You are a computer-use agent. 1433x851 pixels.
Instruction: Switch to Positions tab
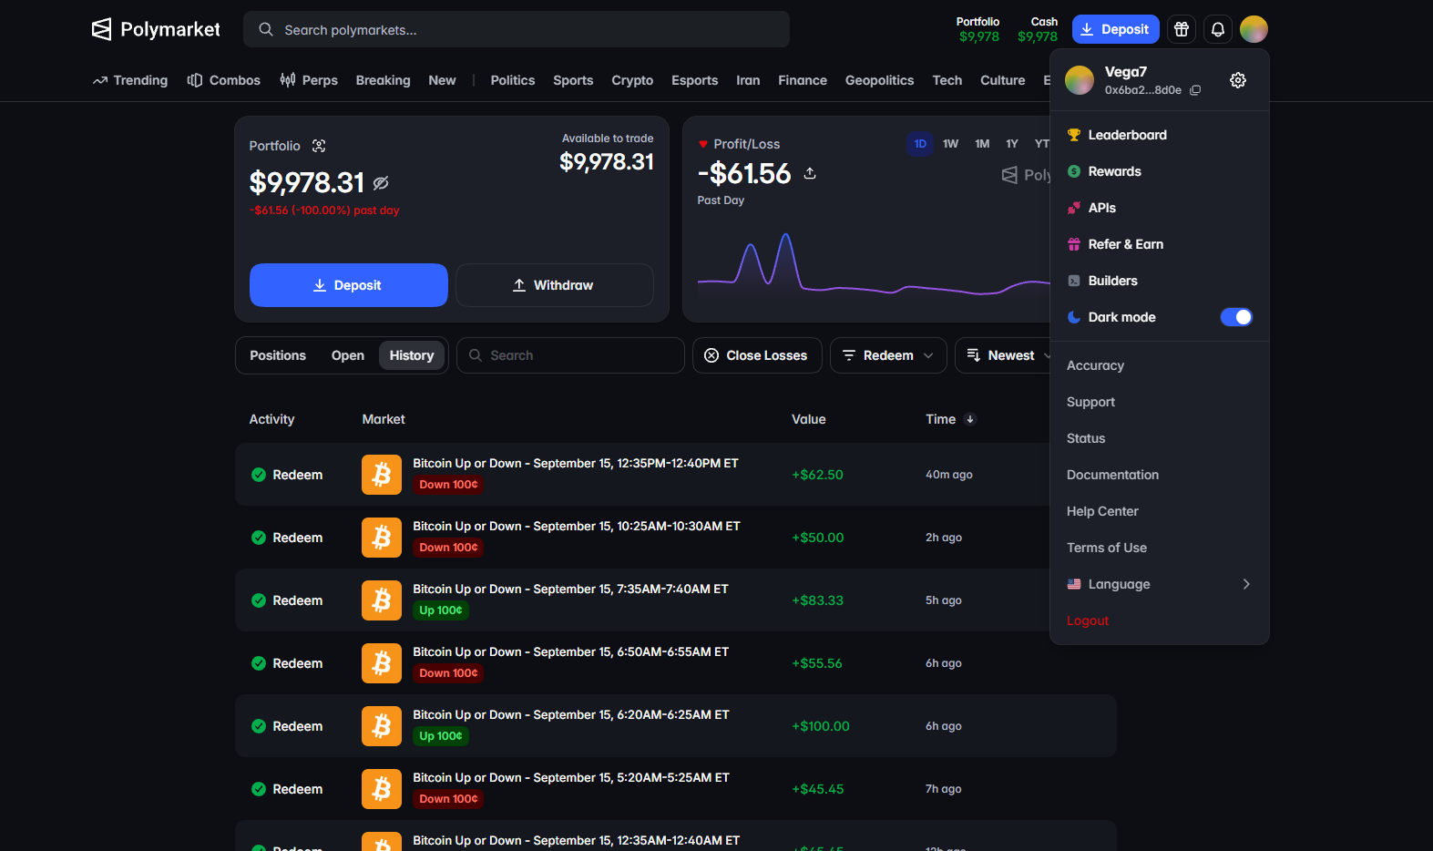pyautogui.click(x=278, y=355)
